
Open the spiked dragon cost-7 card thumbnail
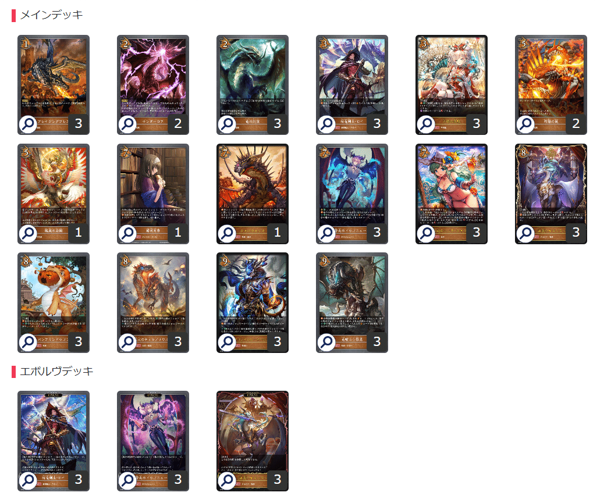pyautogui.click(x=253, y=194)
